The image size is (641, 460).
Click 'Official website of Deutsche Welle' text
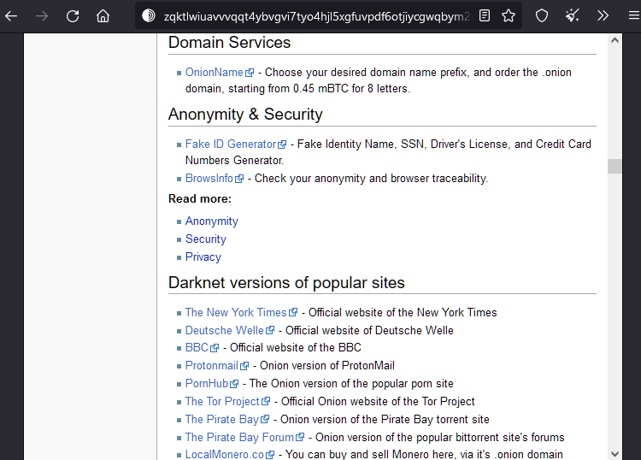point(369,330)
